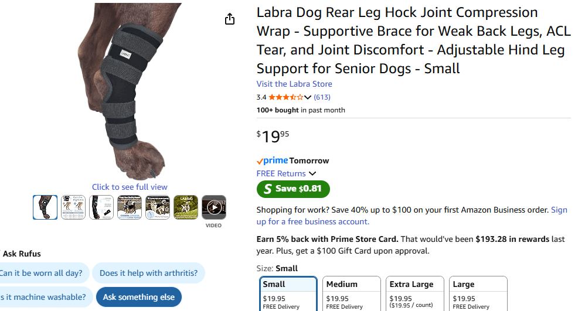585x311 pixels.
Task: Ask Rufus 'Does it help with arthritis?'
Action: [x=148, y=273]
